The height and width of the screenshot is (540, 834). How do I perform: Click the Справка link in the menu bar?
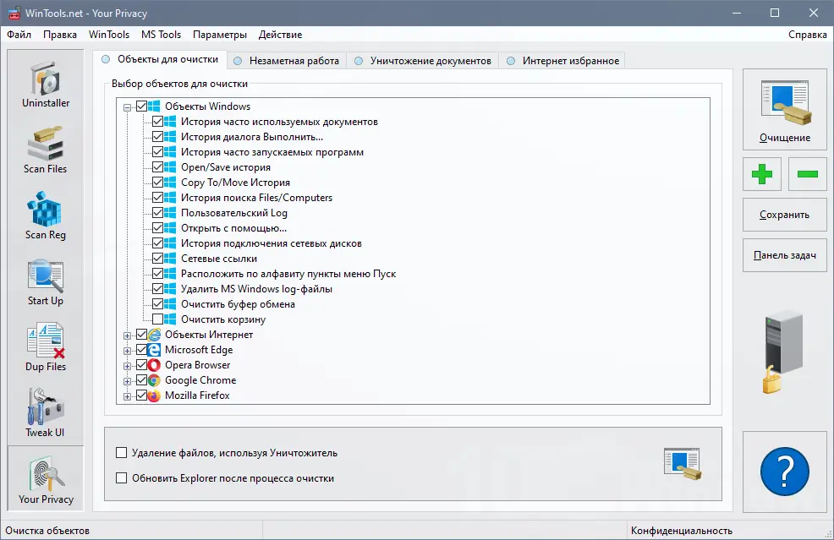(x=806, y=35)
